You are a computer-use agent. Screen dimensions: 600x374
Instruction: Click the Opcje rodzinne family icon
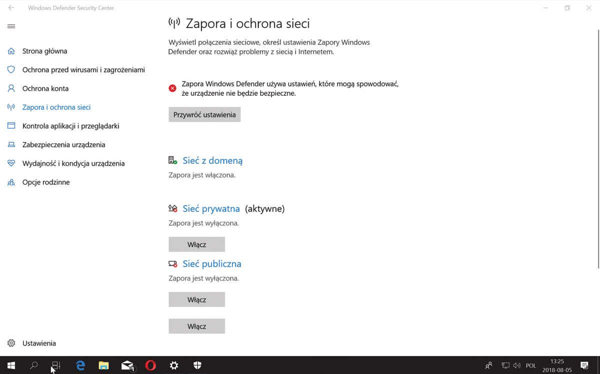tap(11, 182)
